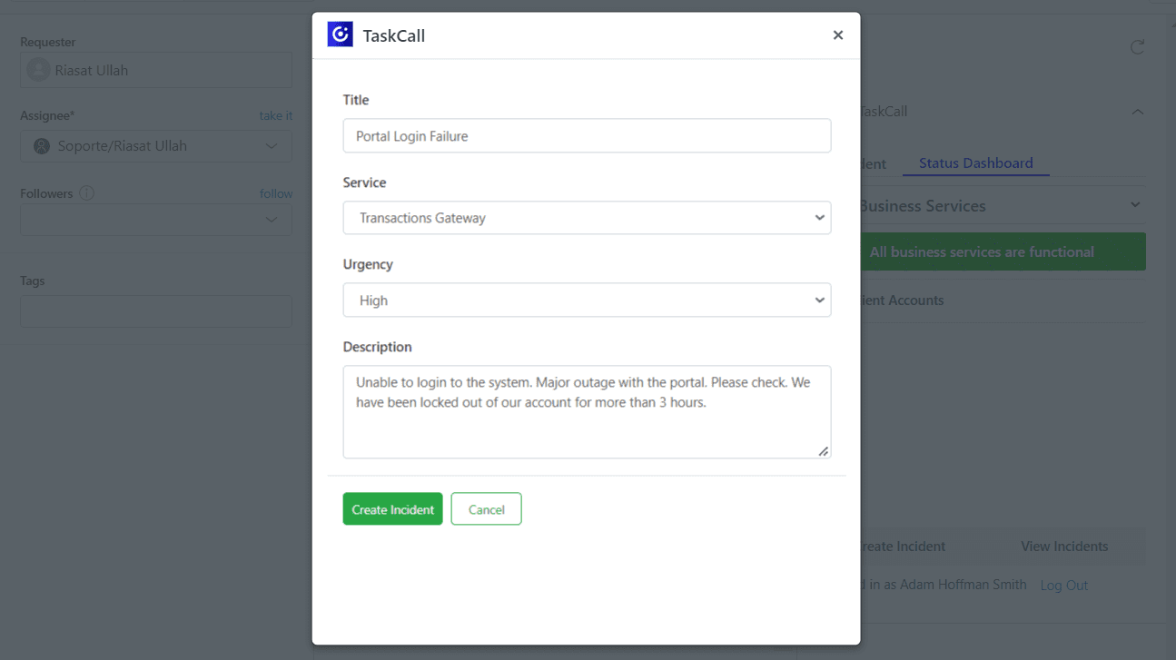
Task: Click the Riasat Ullah requester avatar icon
Action: pos(38,70)
